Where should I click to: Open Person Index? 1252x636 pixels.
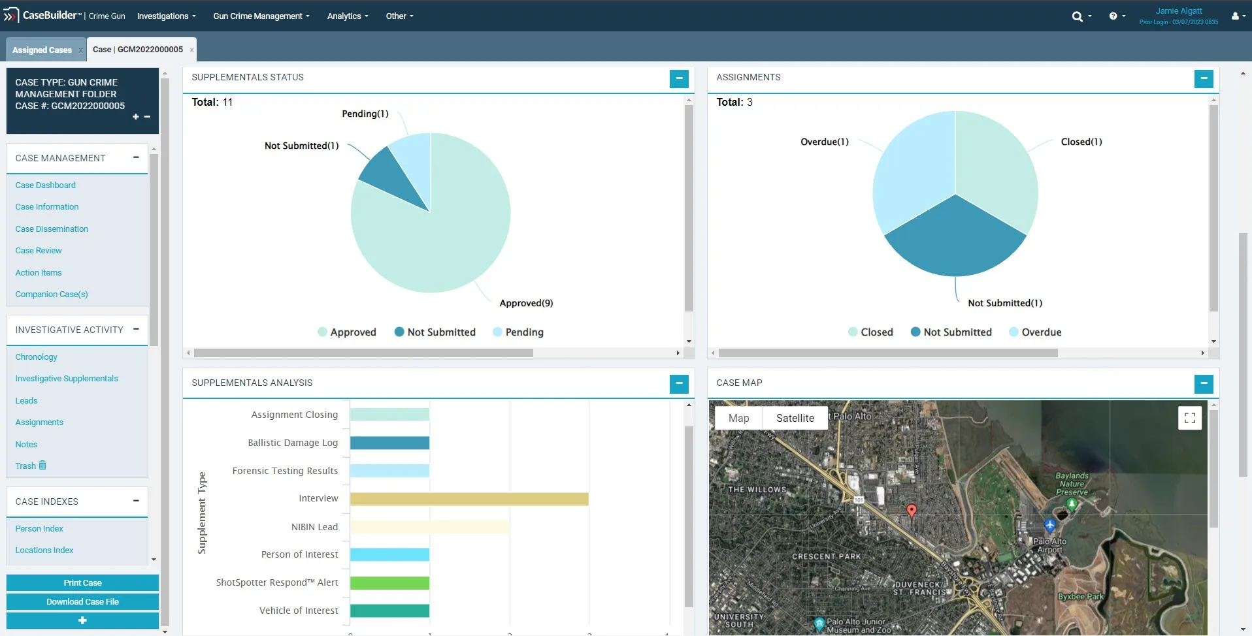click(39, 529)
